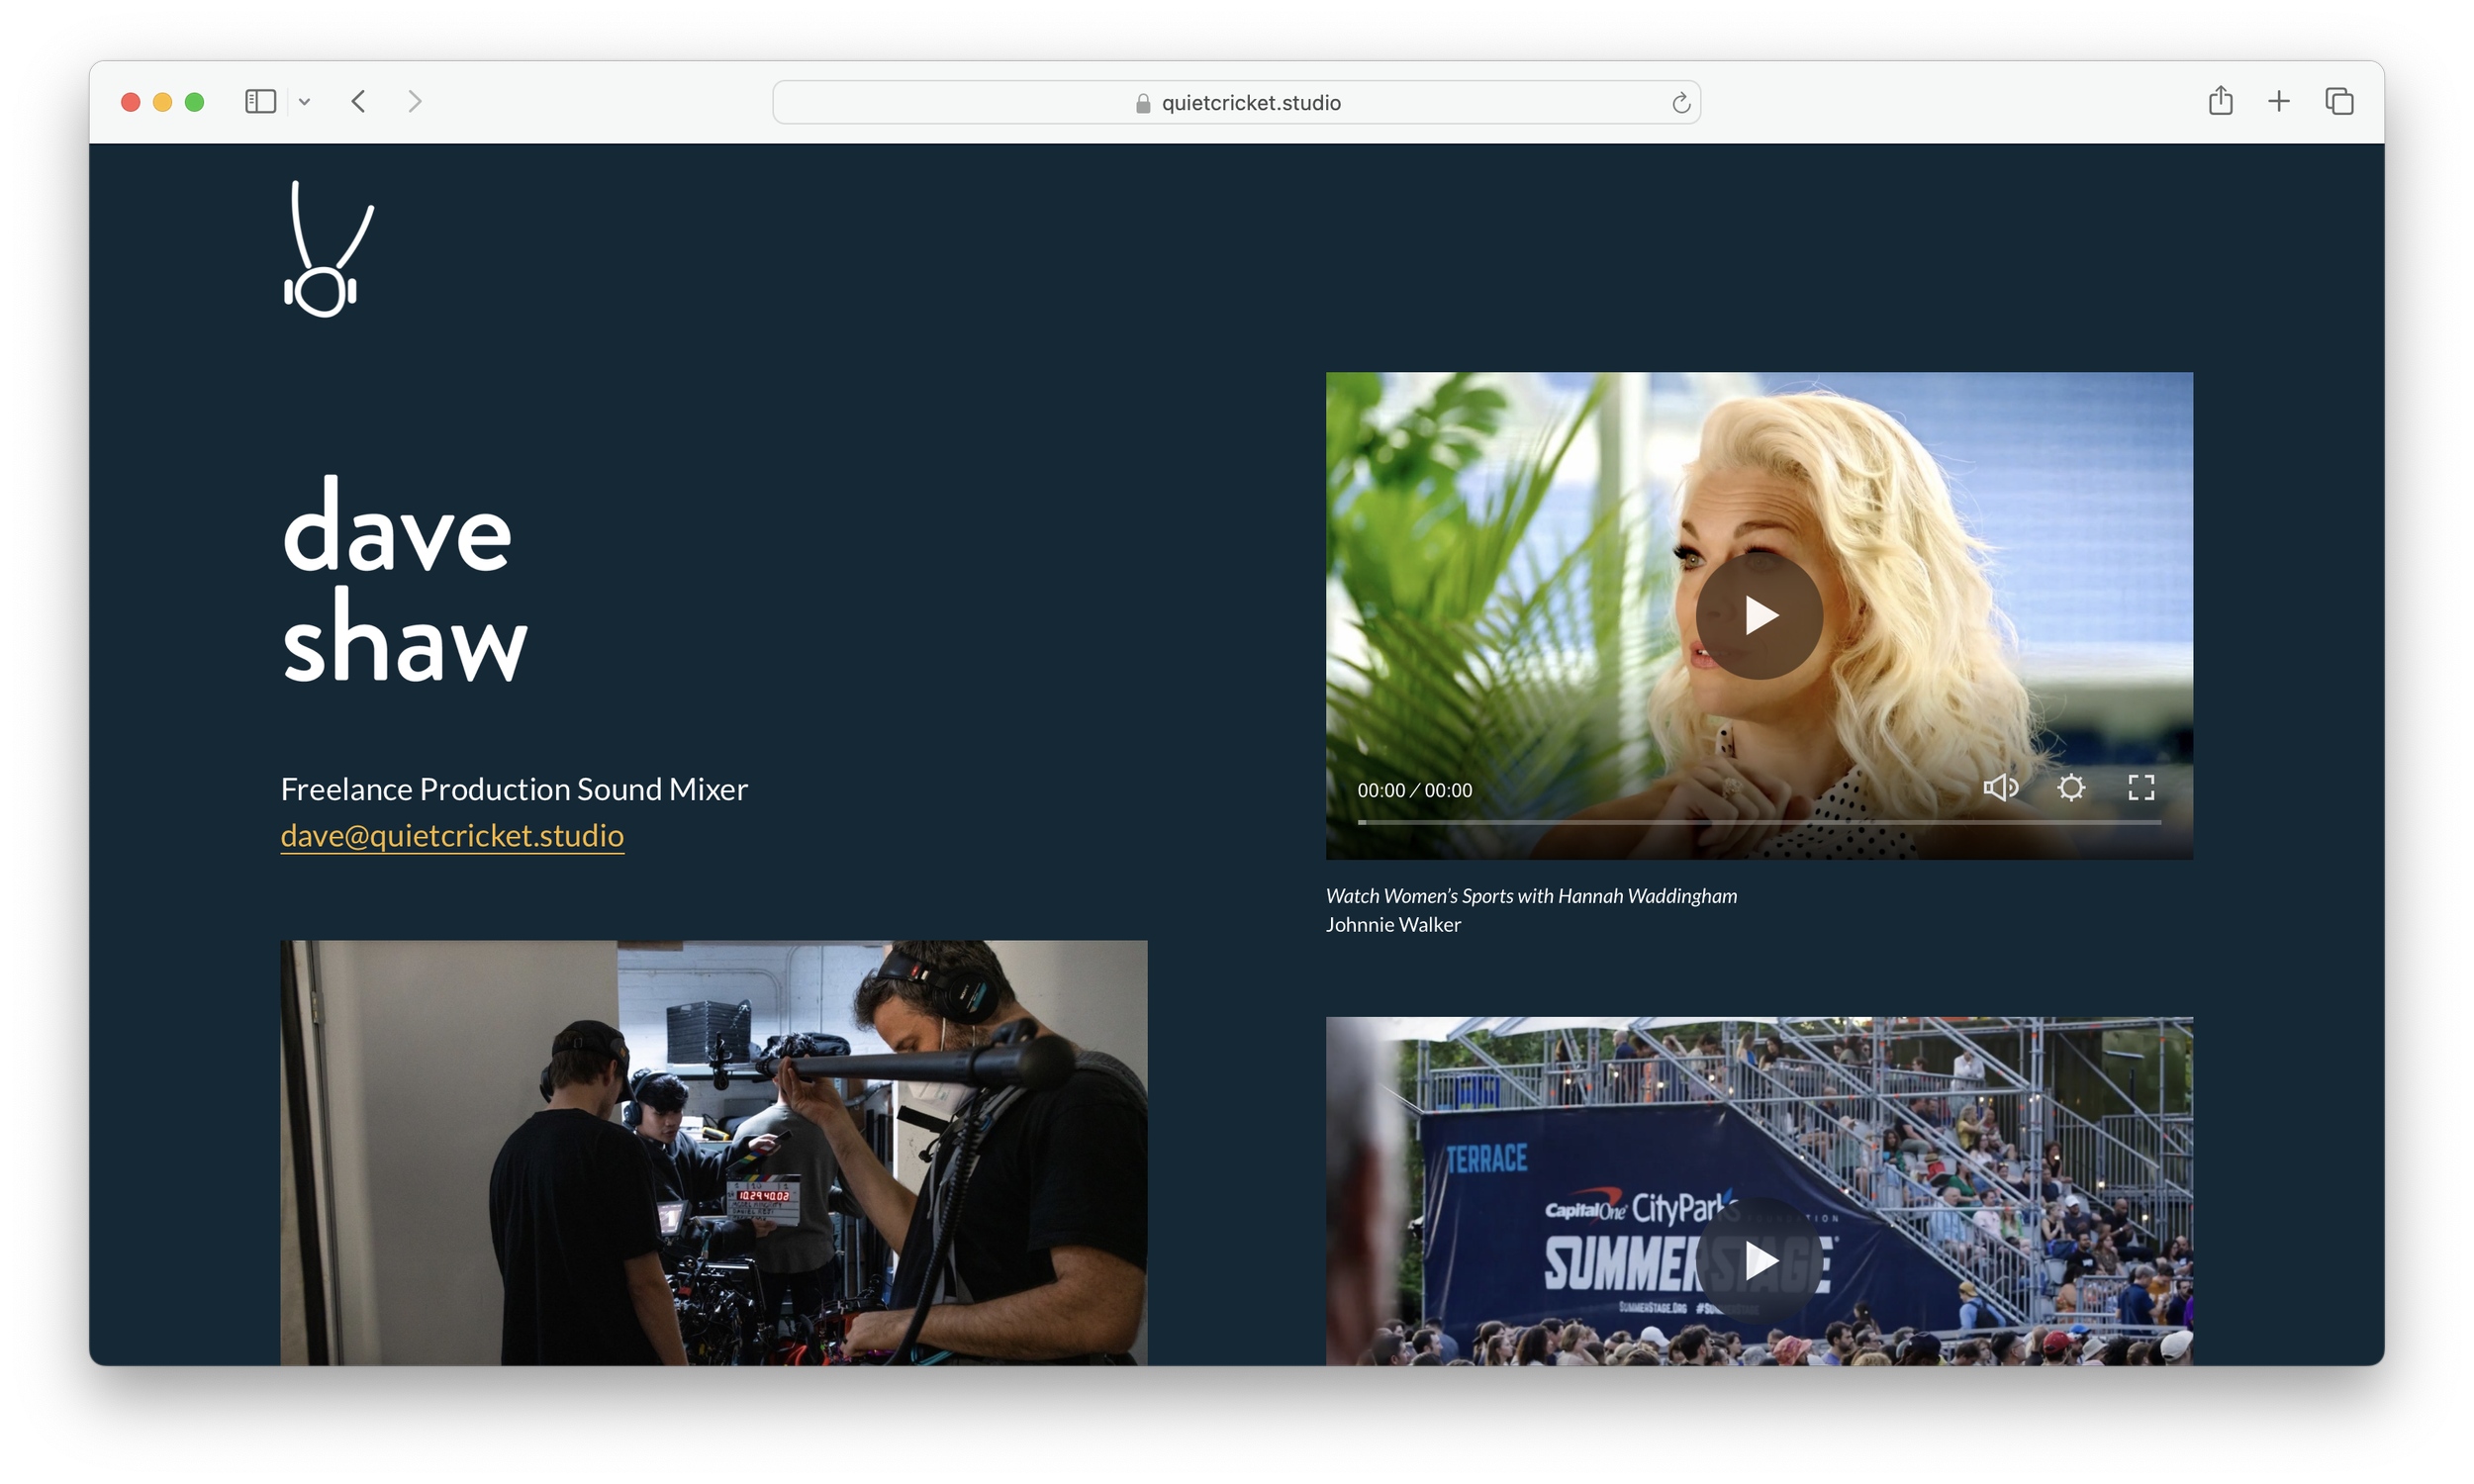Play the Watch Women's Sports video

pos(1760,615)
